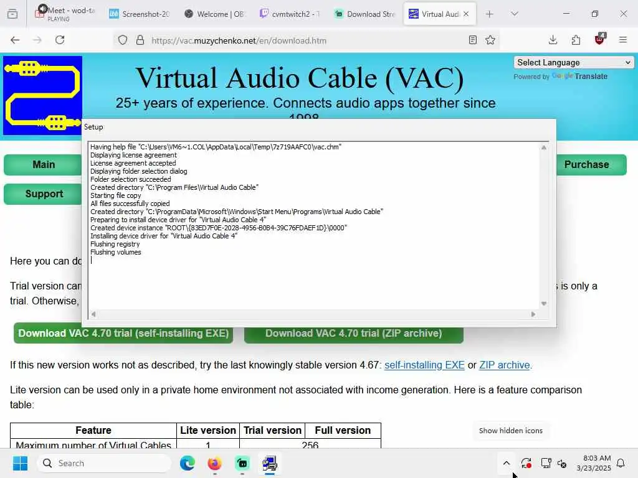Open the tracking protection shield icon

click(123, 40)
